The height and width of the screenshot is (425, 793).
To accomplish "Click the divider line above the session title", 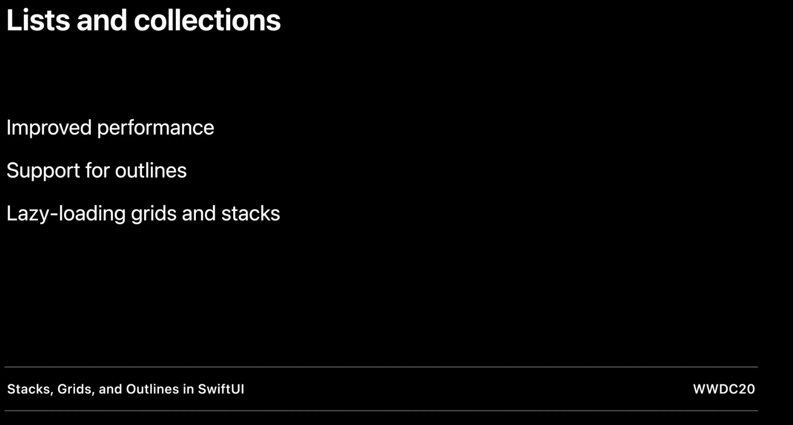I will pyautogui.click(x=381, y=367).
